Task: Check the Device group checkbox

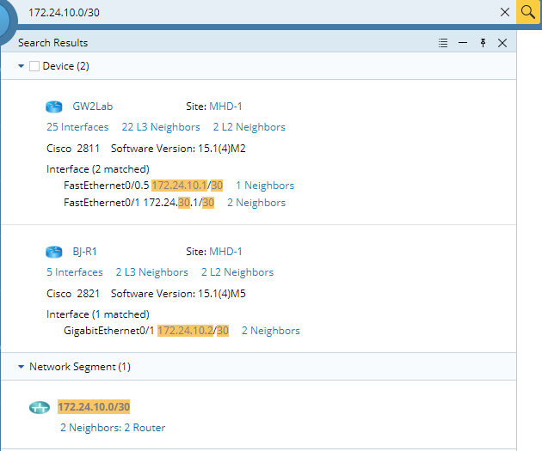Action: (x=34, y=66)
